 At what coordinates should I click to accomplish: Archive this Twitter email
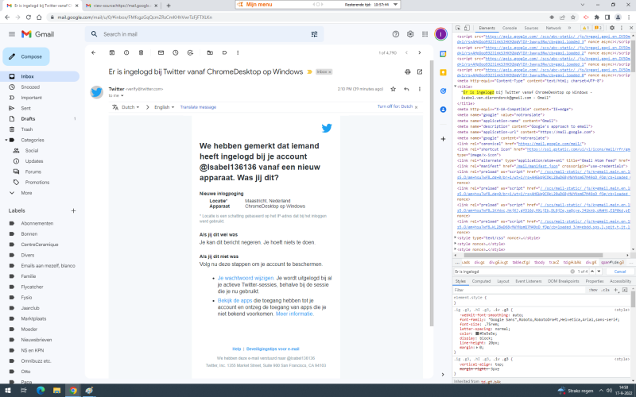click(x=112, y=52)
